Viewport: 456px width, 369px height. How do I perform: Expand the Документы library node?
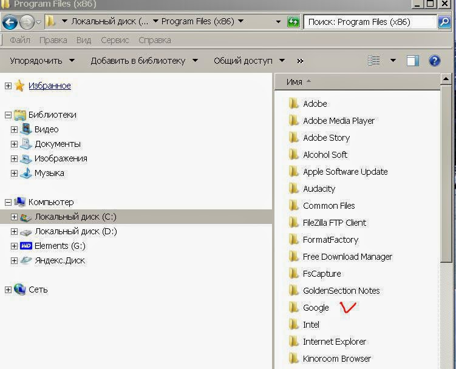(14, 144)
